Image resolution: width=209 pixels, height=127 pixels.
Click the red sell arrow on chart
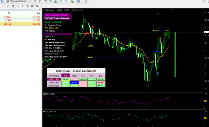93,27
